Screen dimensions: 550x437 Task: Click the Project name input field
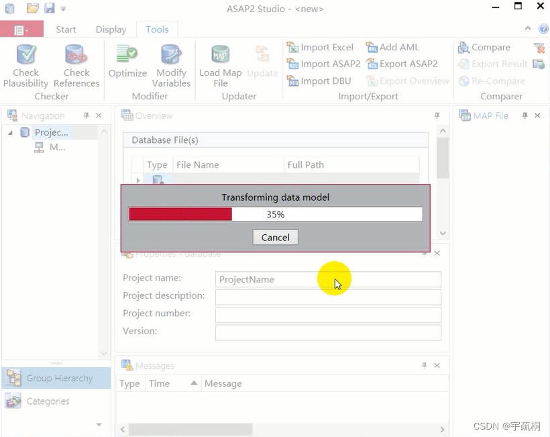click(328, 279)
